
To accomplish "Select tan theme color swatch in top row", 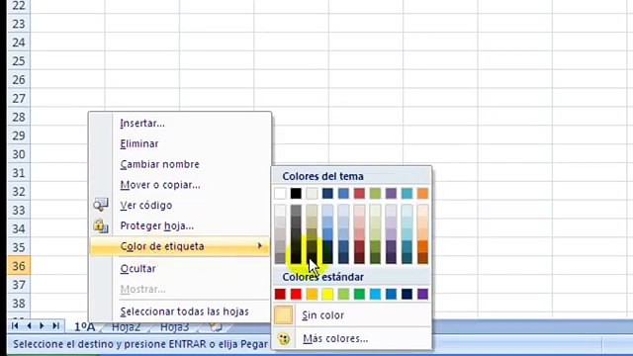I will [312, 194].
